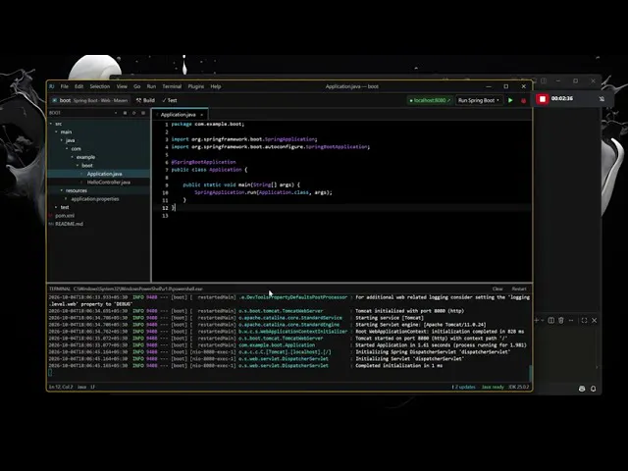
Task: Click the first explorer header action icon
Action: pos(125,113)
